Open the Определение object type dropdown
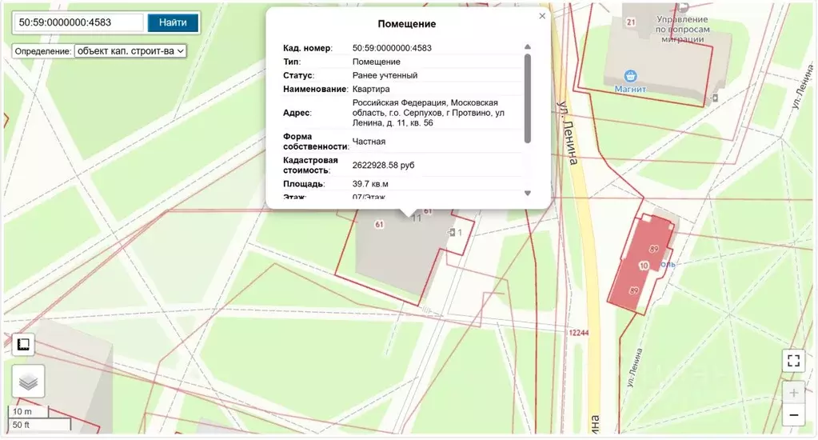The width and height of the screenshot is (818, 440). pos(130,50)
